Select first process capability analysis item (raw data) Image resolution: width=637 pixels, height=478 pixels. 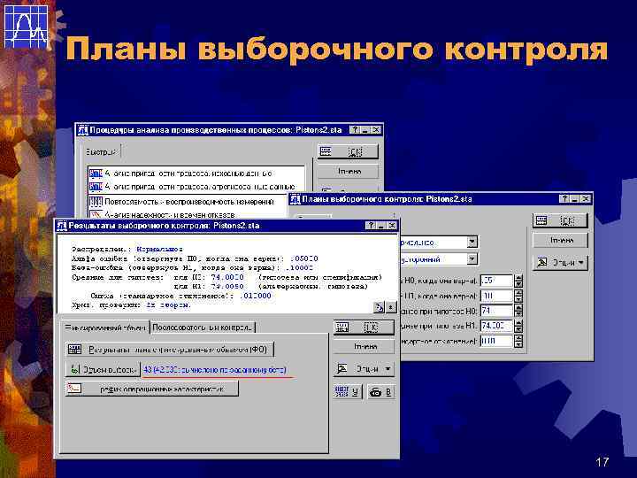[196, 173]
